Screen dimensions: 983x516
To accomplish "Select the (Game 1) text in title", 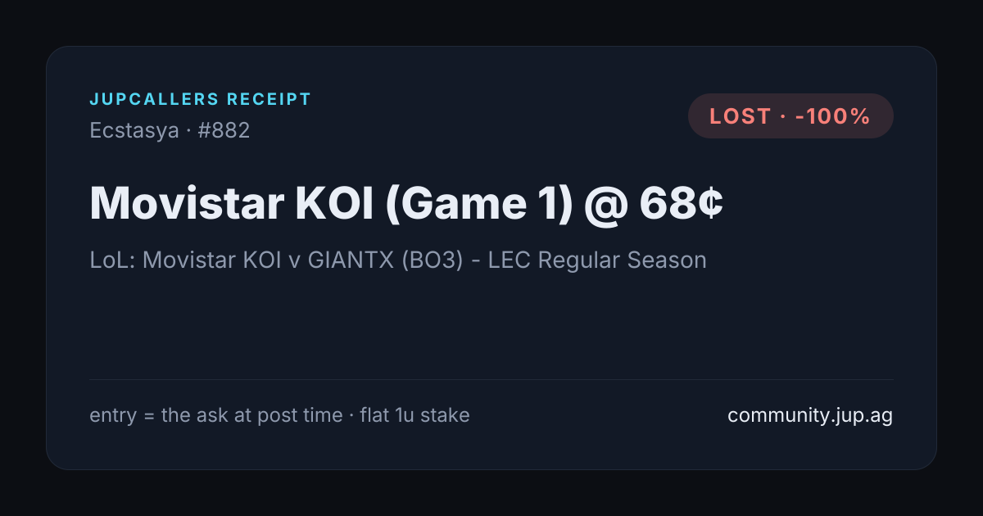I will [477, 203].
